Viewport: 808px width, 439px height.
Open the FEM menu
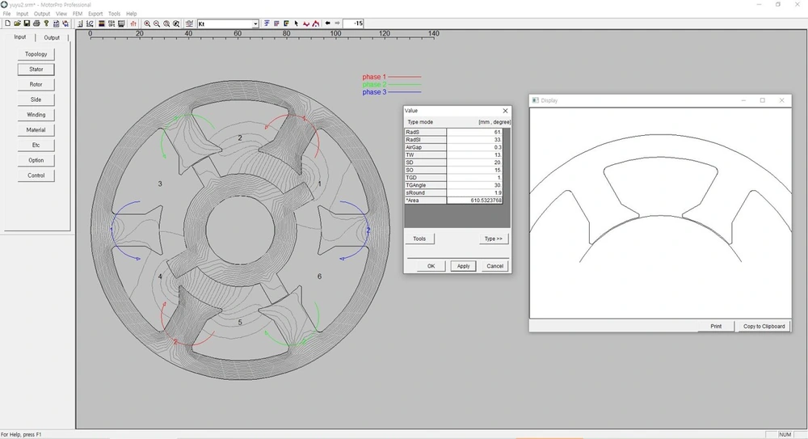pos(78,14)
